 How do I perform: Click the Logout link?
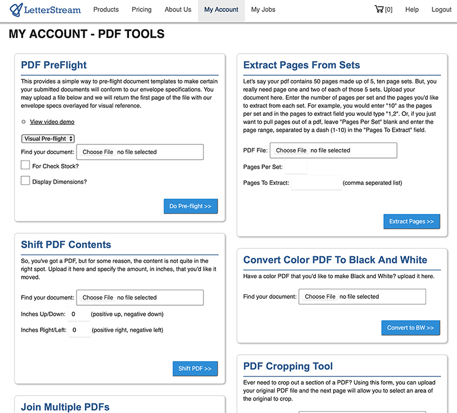pos(441,10)
